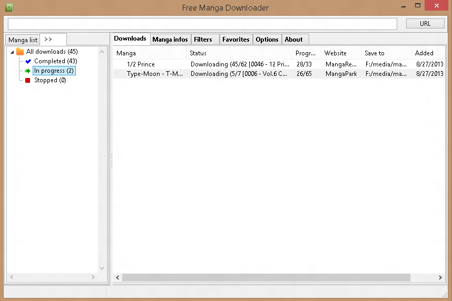Click the URL text input field
This screenshot has height=301, width=452.
click(202, 24)
